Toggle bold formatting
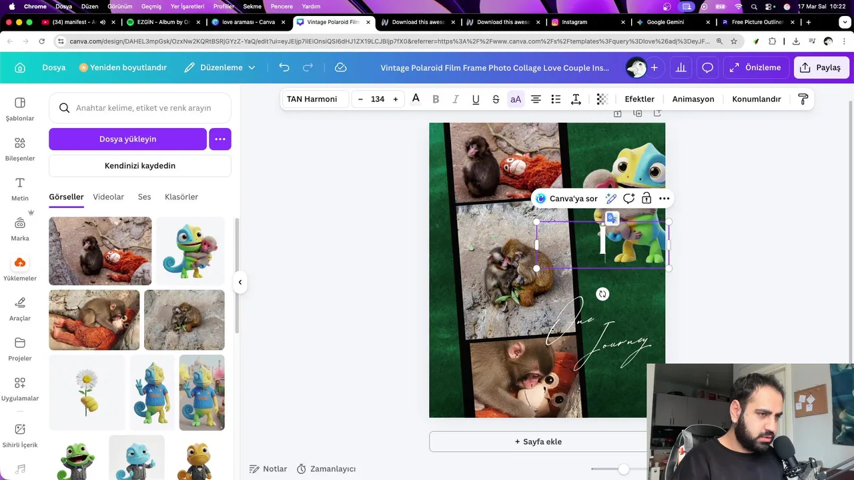The image size is (854, 480). click(x=436, y=99)
